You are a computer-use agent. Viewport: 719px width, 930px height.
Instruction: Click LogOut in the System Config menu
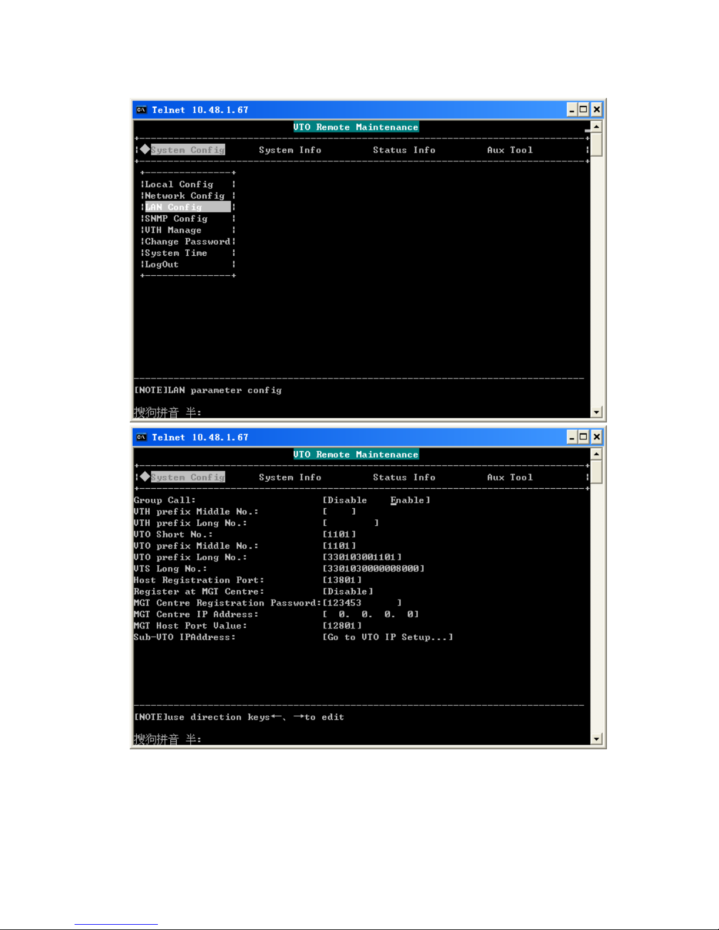click(x=162, y=265)
